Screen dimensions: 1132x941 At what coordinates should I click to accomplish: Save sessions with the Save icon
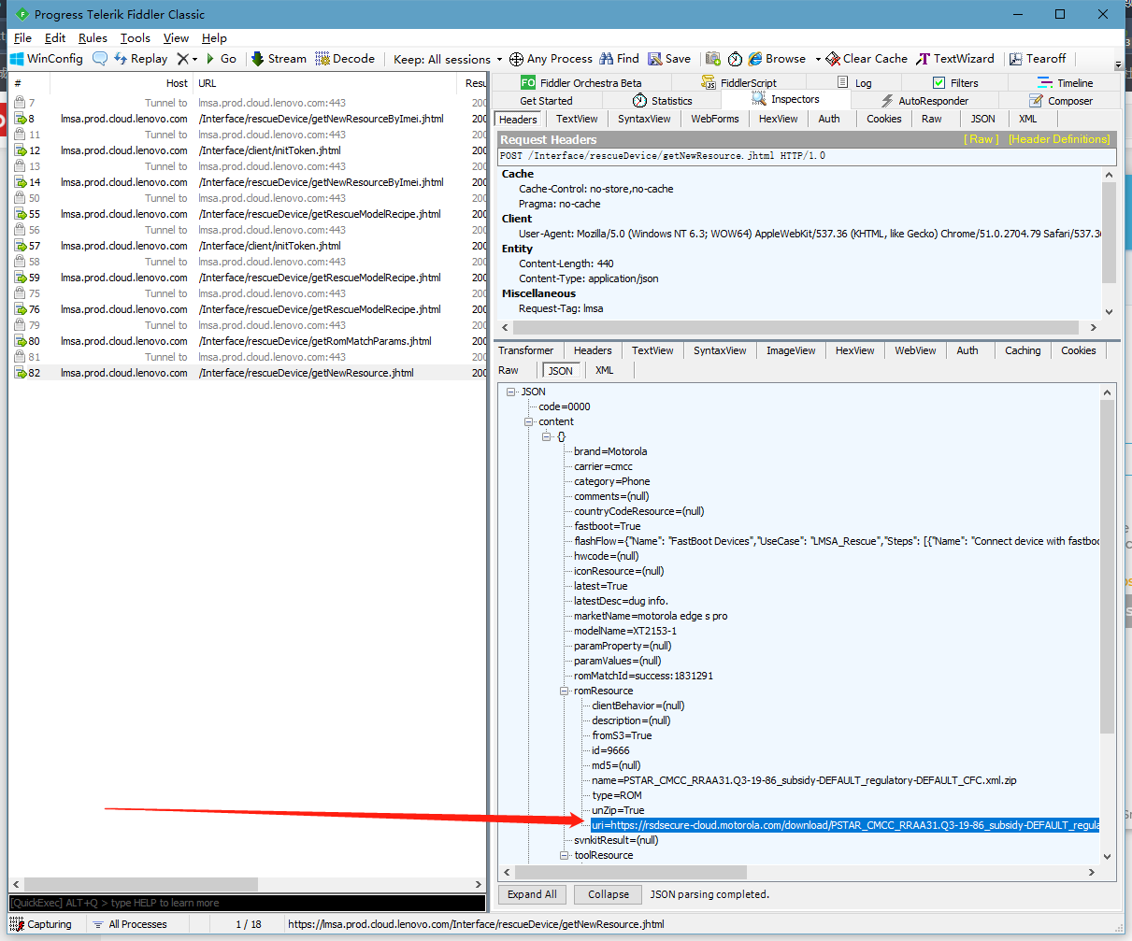(669, 58)
